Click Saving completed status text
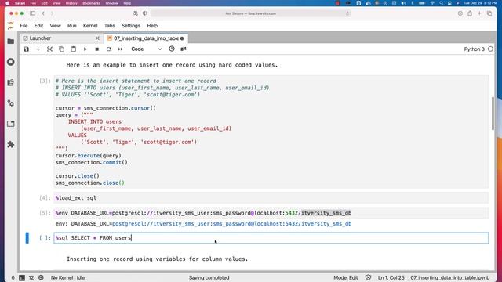 (209, 277)
